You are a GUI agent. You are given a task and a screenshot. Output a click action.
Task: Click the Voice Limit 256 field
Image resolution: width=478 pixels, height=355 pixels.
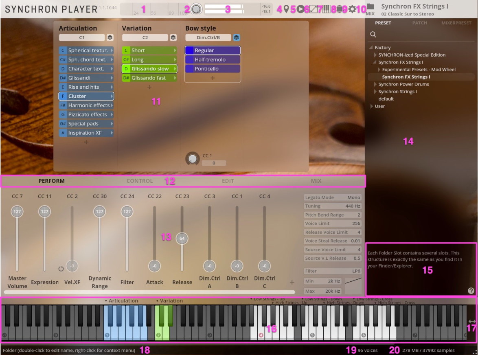[333, 224]
